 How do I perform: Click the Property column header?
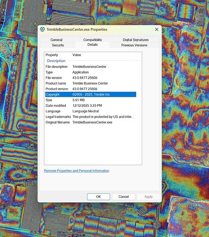coord(58,55)
